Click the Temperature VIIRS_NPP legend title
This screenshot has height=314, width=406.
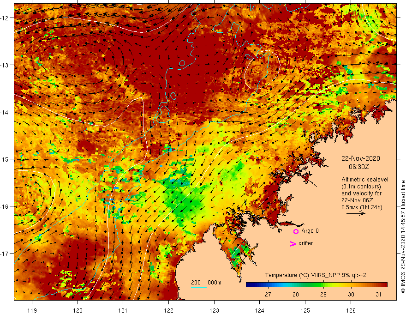(x=316, y=275)
